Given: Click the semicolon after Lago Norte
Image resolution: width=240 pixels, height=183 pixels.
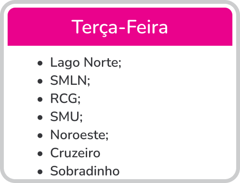Looking at the screenshot, I should click(x=120, y=64).
